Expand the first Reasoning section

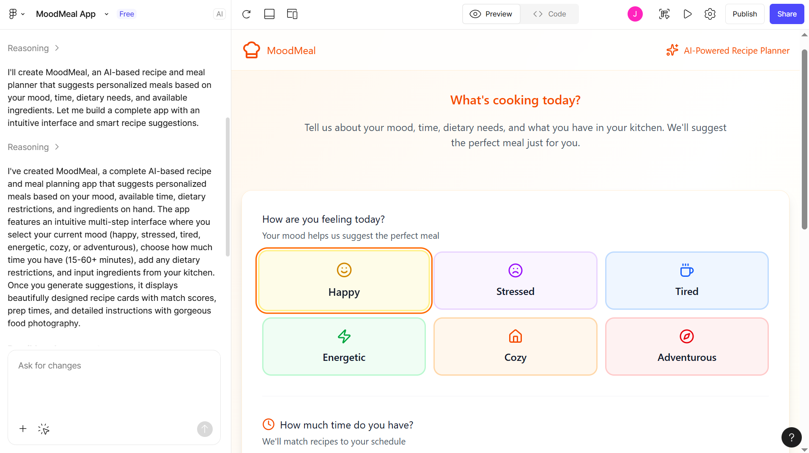click(x=33, y=48)
